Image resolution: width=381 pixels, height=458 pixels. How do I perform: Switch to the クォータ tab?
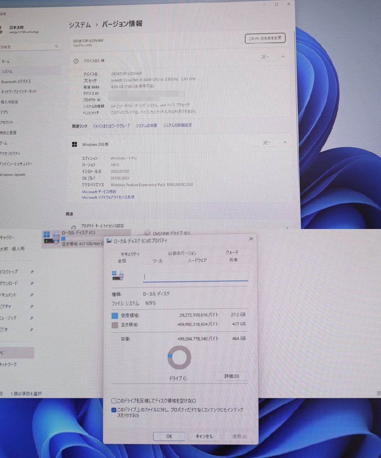232,252
